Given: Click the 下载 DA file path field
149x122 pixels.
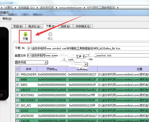Looking at the screenshot, I should coord(88,49).
